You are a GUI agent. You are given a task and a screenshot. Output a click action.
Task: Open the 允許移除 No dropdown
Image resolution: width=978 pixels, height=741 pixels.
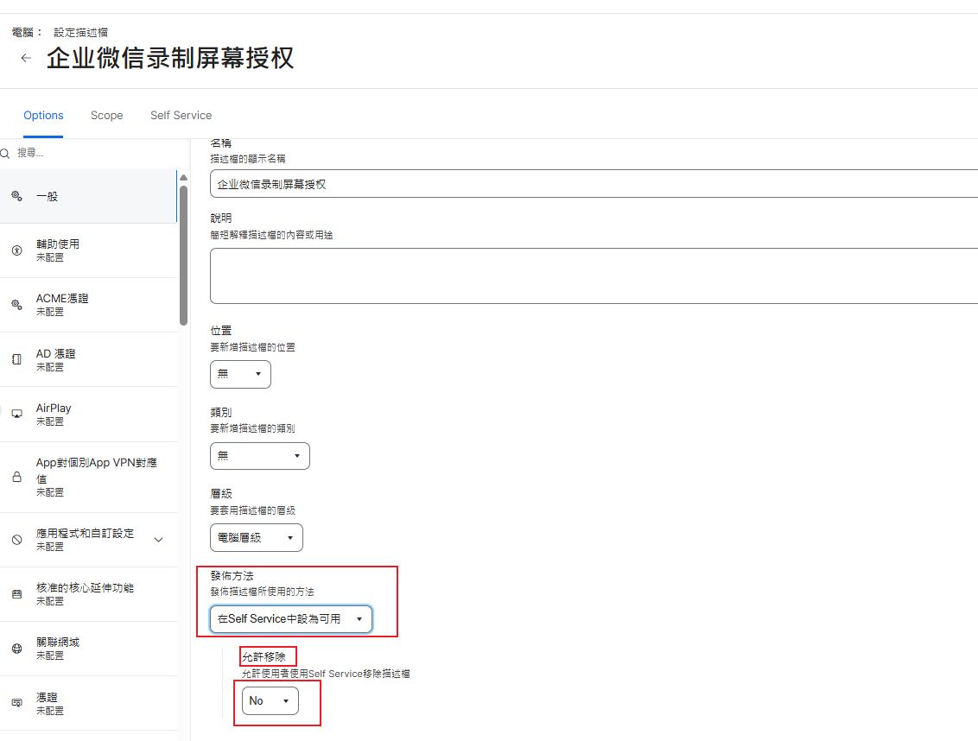(270, 700)
